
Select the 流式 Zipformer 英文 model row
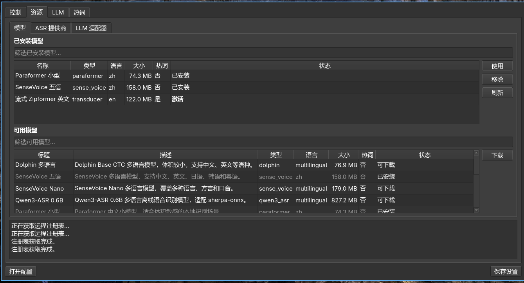[42, 99]
